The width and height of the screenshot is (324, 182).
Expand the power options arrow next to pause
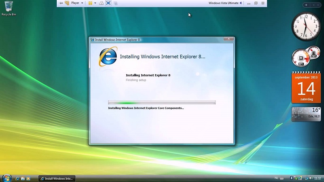coord(95,3)
